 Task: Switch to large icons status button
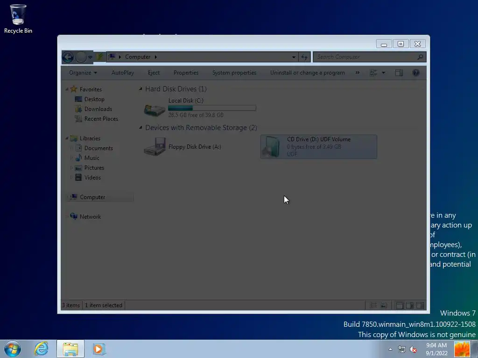click(384, 305)
